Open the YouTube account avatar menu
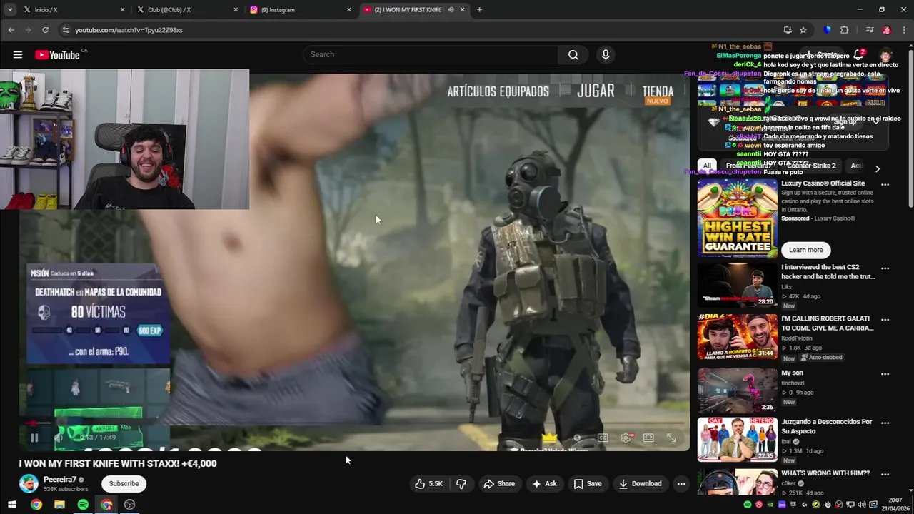Image resolution: width=914 pixels, height=514 pixels. tap(885, 55)
